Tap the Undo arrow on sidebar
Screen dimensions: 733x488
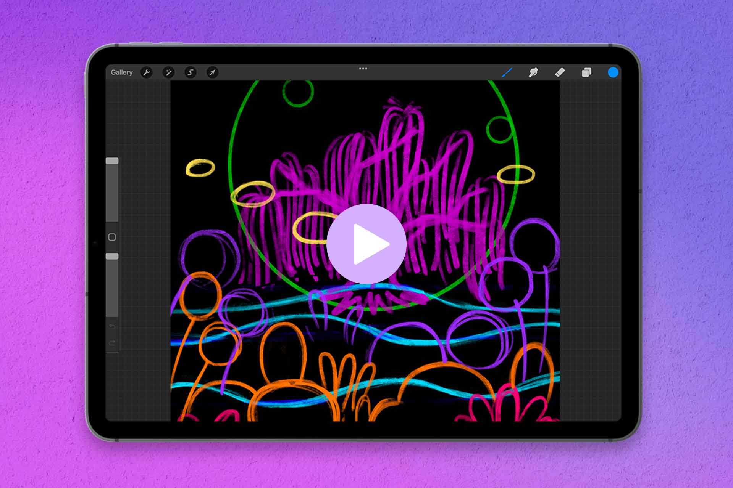(x=112, y=327)
